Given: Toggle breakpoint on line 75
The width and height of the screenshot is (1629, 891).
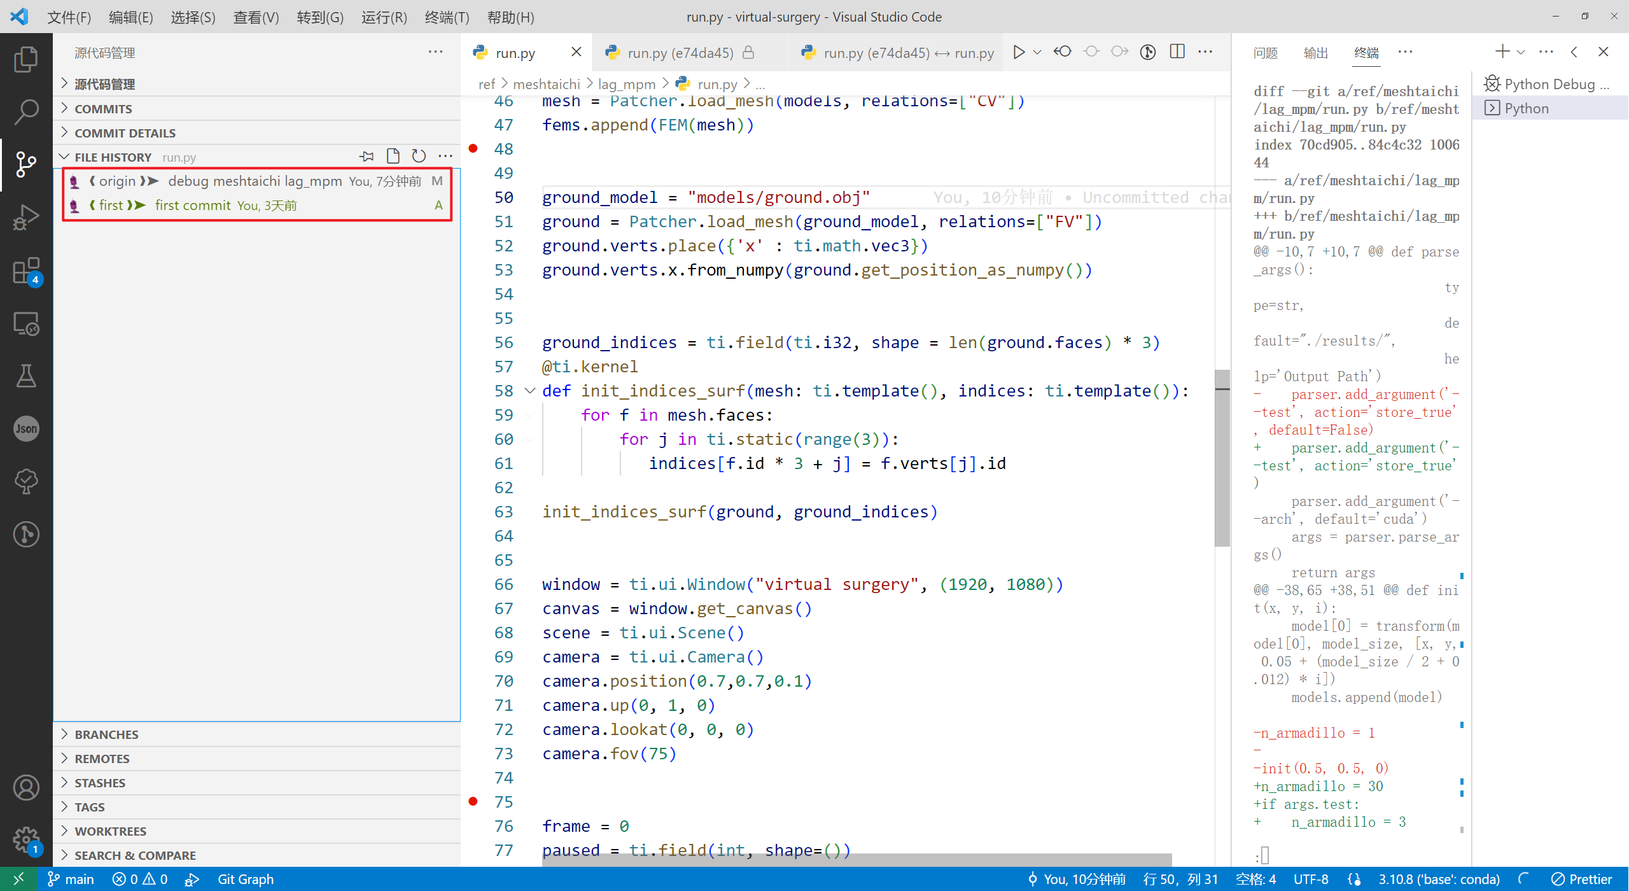Looking at the screenshot, I should (473, 802).
